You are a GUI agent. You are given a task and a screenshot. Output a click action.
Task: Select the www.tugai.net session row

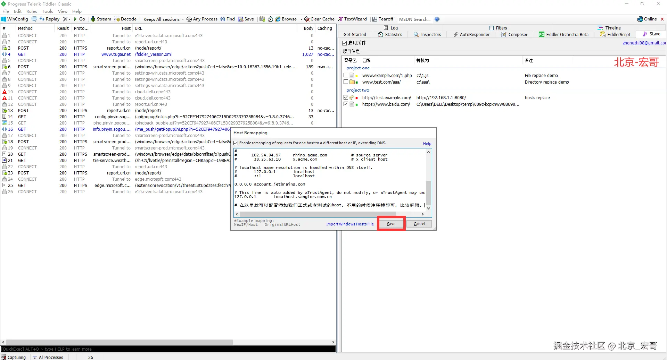pyautogui.click(x=168, y=54)
